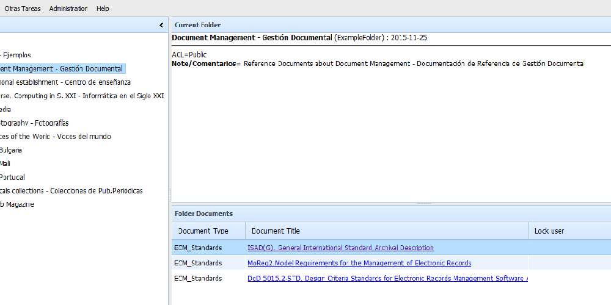Select Informática en el Siglo XXI folder

[x=82, y=96]
